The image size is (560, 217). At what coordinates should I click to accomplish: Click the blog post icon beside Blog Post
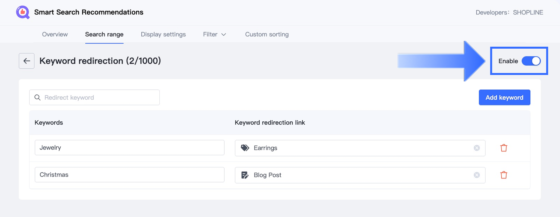tap(245, 175)
